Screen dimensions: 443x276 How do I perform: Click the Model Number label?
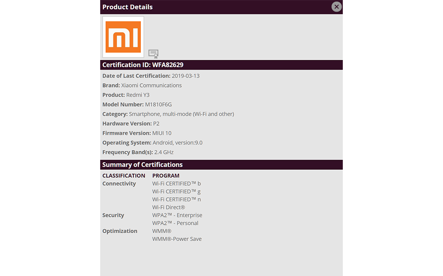(123, 105)
